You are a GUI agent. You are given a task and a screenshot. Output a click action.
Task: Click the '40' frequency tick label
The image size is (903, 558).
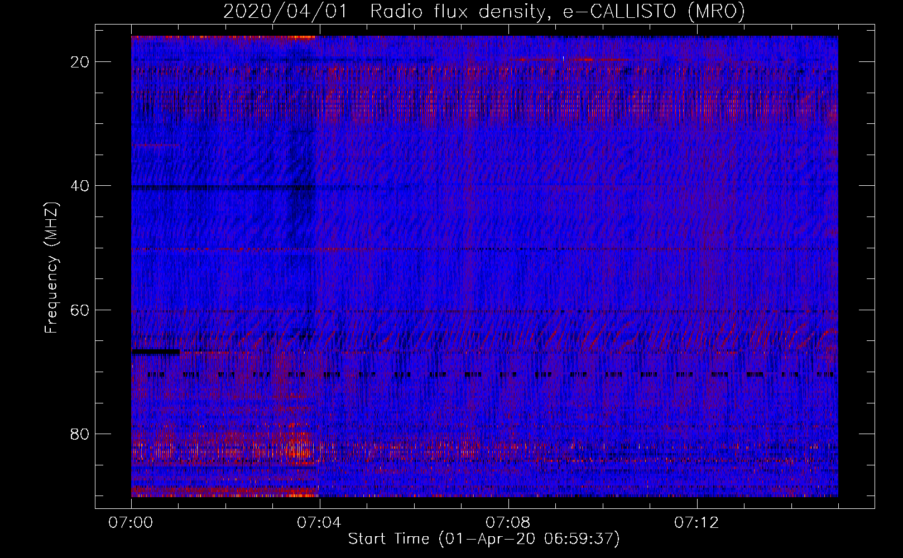(80, 186)
